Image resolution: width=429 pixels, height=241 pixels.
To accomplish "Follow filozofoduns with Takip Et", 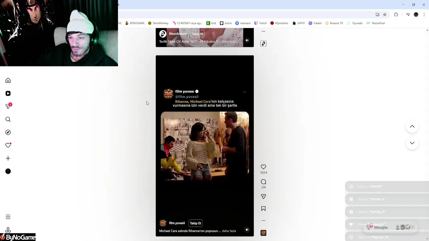I will pyautogui.click(x=197, y=34).
